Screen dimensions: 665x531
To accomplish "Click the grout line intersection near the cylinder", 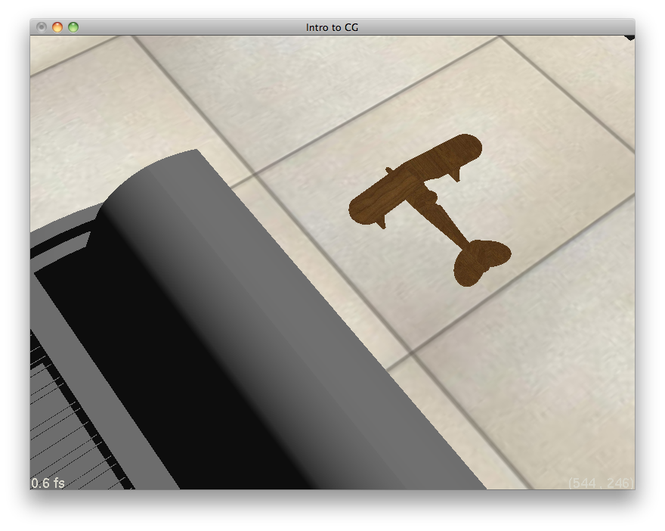I will pos(252,176).
